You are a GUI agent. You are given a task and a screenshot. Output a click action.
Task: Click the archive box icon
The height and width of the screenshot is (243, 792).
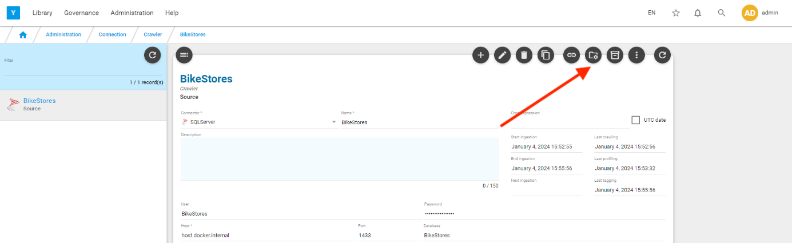pyautogui.click(x=615, y=55)
